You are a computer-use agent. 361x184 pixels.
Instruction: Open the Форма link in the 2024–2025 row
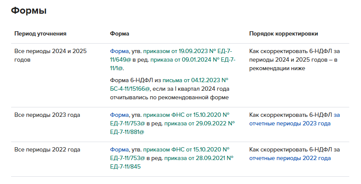pyautogui.click(x=119, y=51)
